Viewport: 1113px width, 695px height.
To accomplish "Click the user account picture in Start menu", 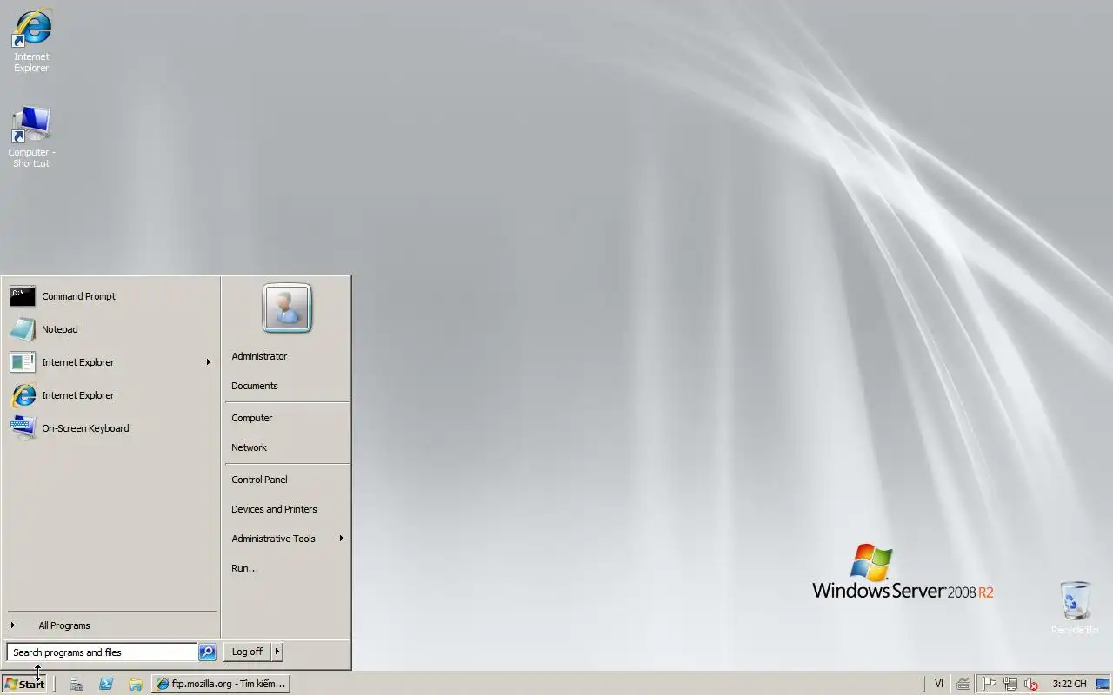I will coord(287,308).
